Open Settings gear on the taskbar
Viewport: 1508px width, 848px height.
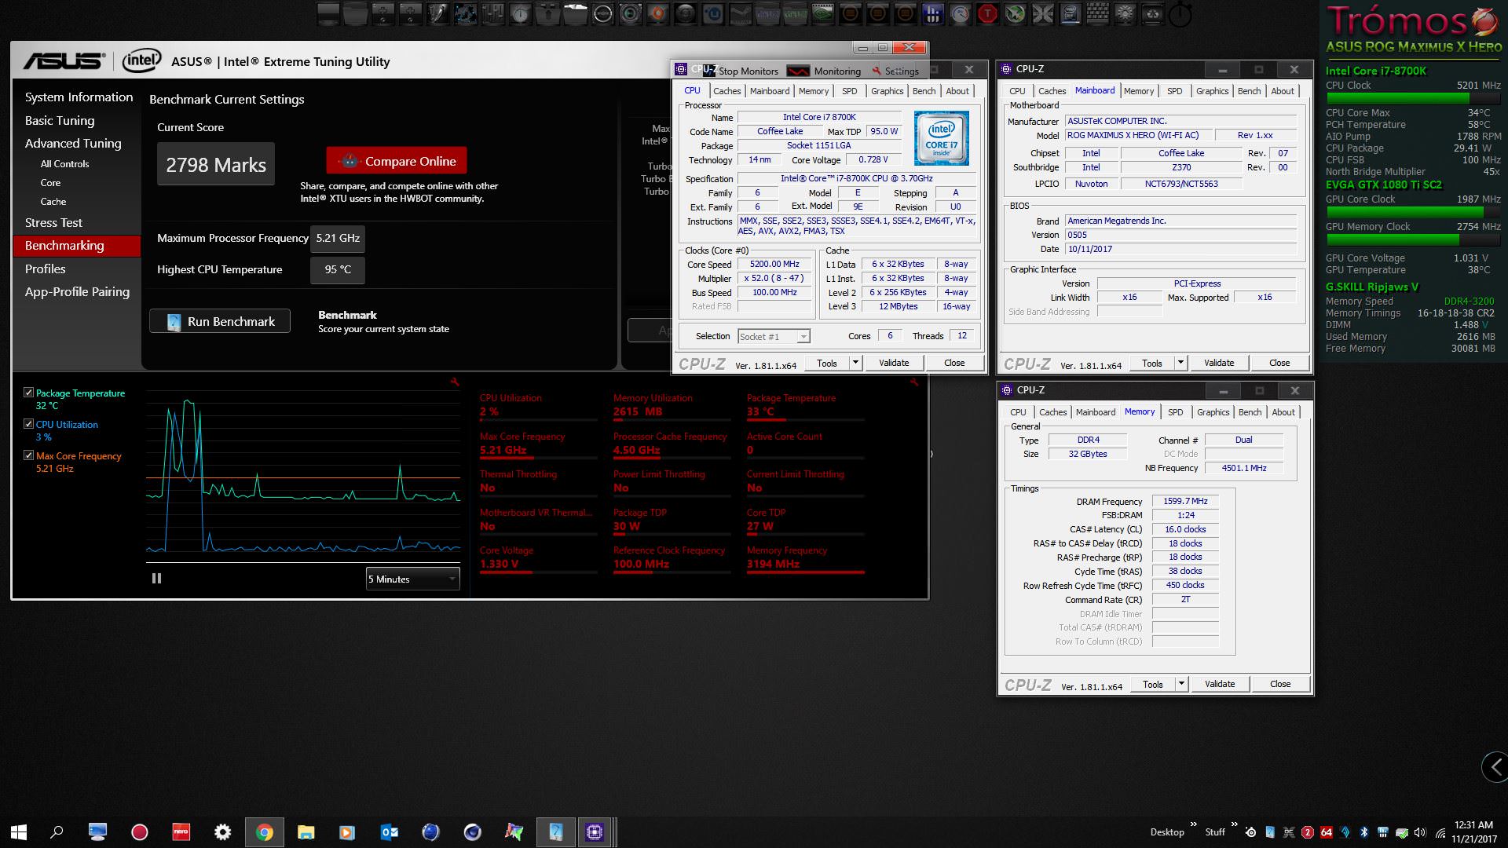coord(223,832)
